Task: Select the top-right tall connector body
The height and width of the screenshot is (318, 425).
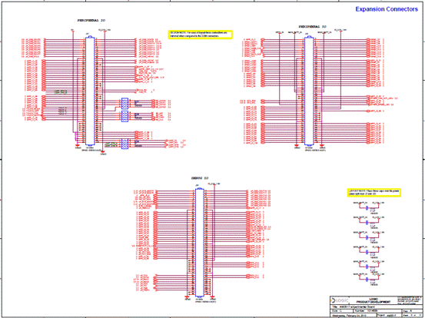Action: 309,91
